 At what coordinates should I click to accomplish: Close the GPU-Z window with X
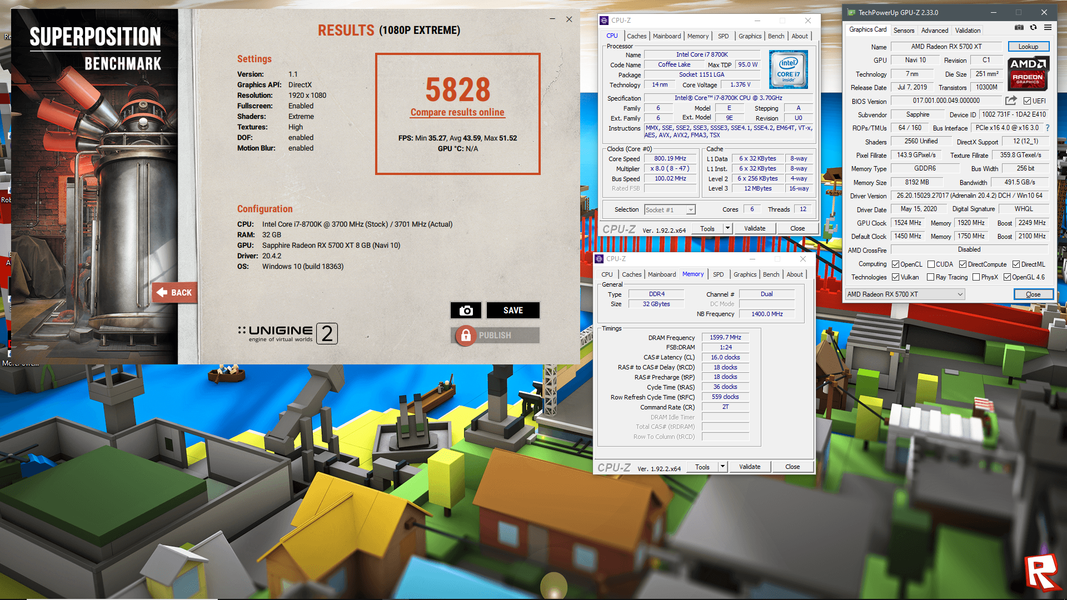1044,12
